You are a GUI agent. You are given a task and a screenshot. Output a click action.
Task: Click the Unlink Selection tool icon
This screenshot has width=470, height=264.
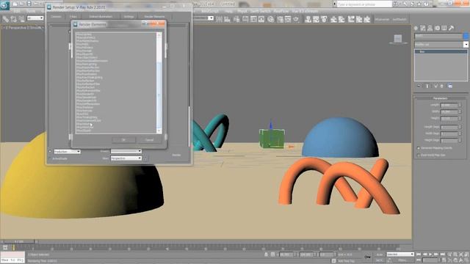(13, 19)
